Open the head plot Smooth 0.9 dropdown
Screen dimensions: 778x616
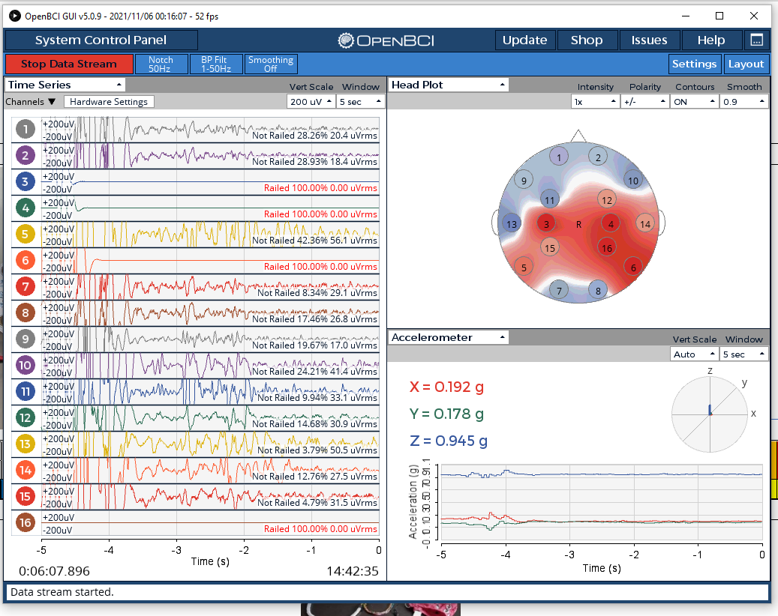click(743, 102)
